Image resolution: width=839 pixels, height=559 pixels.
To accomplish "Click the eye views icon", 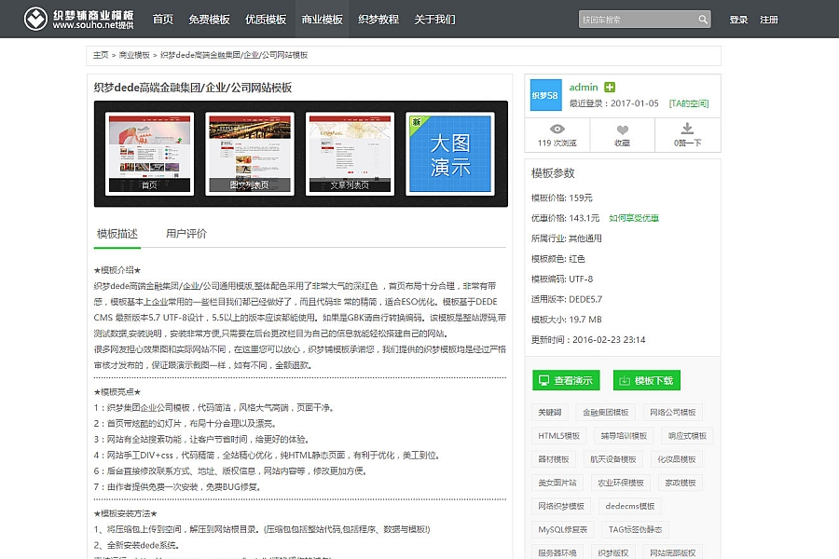I will 557,129.
